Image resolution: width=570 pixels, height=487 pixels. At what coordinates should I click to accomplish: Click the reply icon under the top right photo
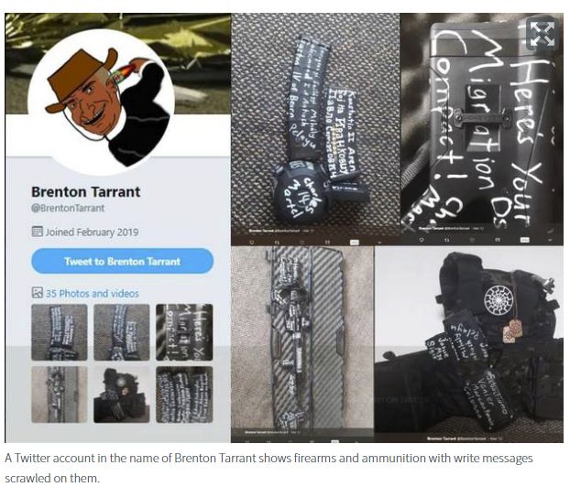(422, 240)
